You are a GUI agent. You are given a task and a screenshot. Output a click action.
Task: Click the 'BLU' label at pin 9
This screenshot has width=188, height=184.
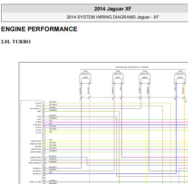pos(51,123)
